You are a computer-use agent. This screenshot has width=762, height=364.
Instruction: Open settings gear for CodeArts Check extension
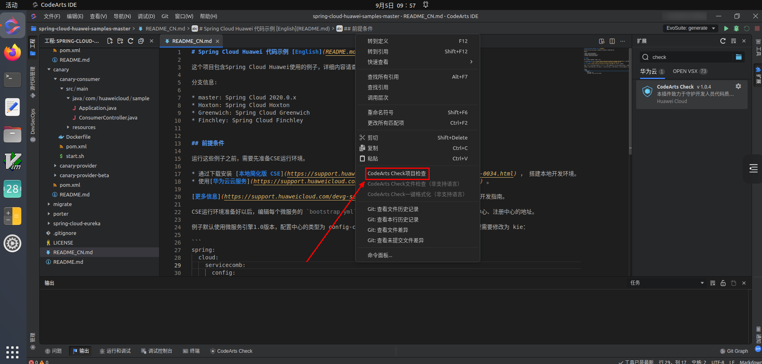tap(738, 86)
